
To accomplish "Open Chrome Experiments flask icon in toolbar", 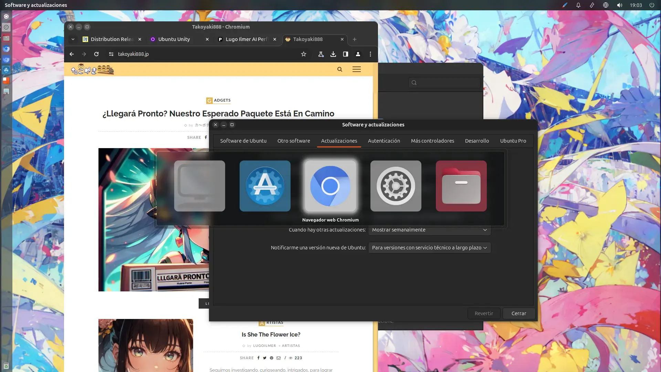I will point(321,54).
